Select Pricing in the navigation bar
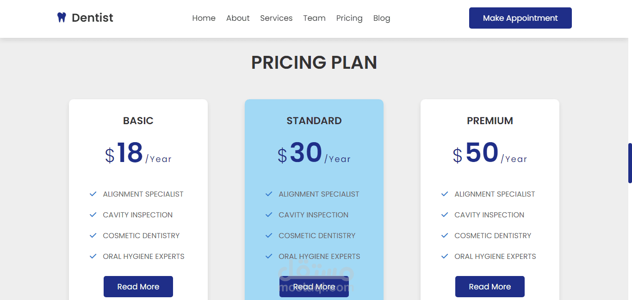 (349, 18)
